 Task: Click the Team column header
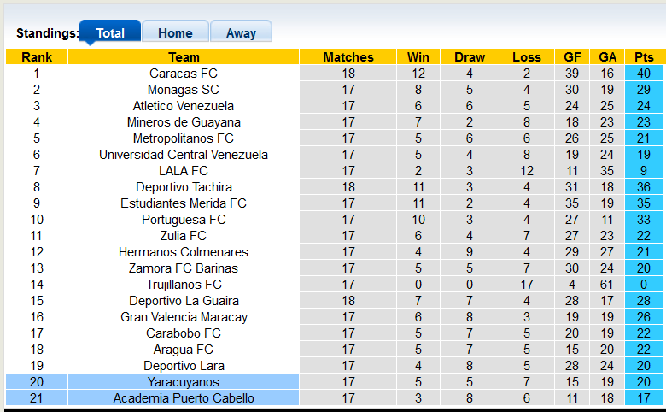[184, 57]
